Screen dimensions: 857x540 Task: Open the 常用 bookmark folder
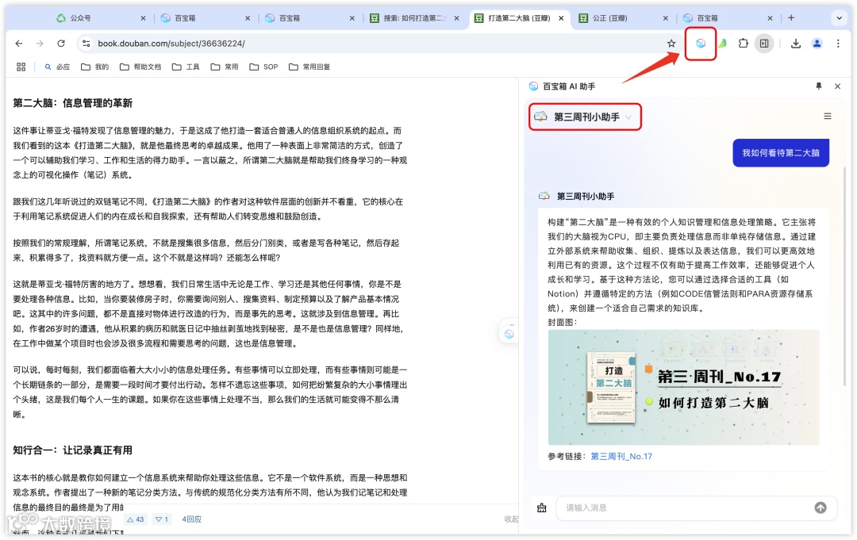[225, 67]
